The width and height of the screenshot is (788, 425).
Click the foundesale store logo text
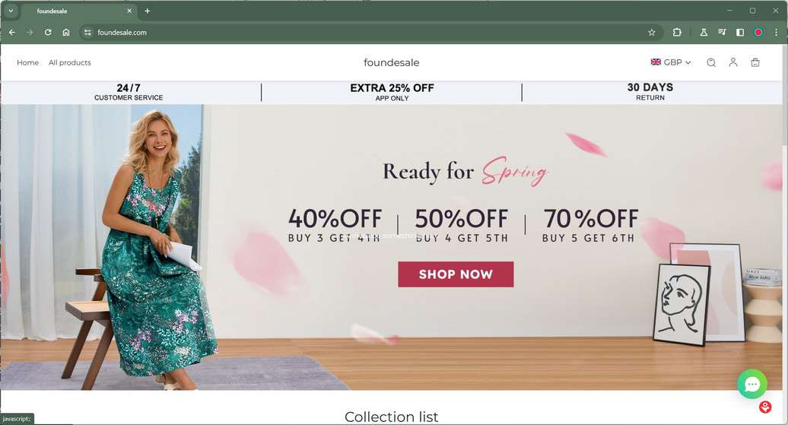coord(392,62)
